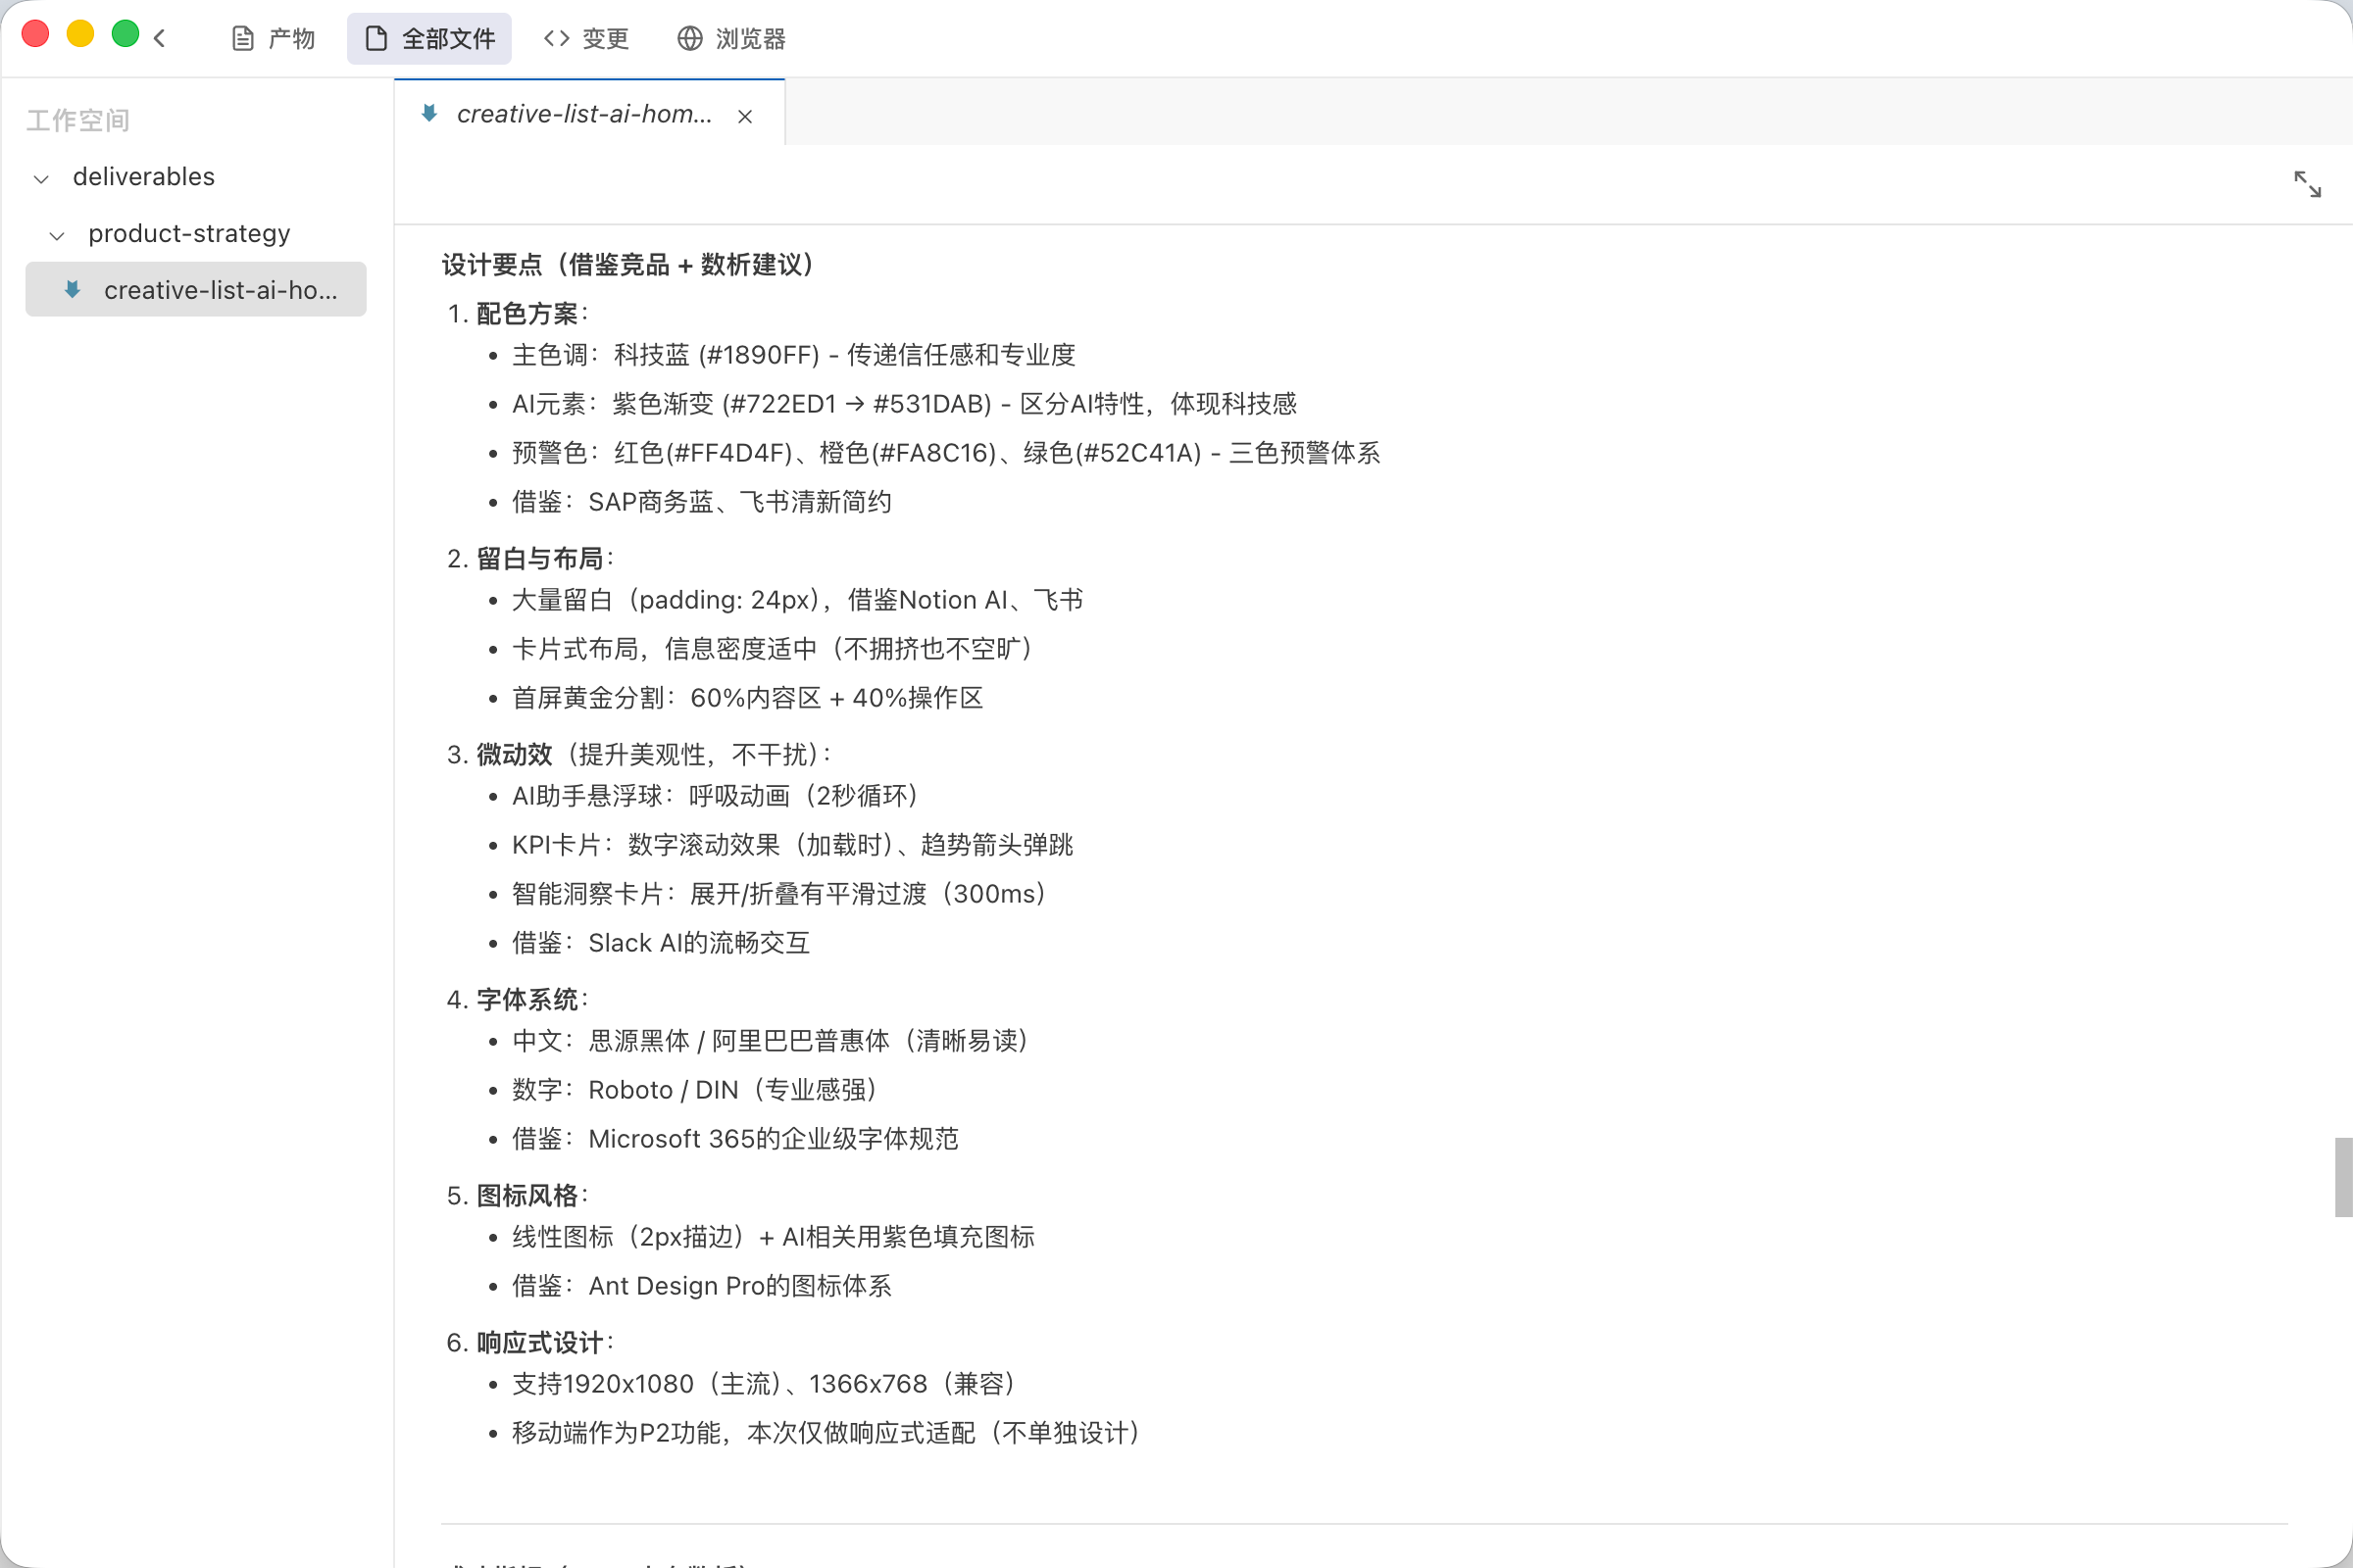Click the Ant Design Pro 图标体系 line

click(x=702, y=1286)
